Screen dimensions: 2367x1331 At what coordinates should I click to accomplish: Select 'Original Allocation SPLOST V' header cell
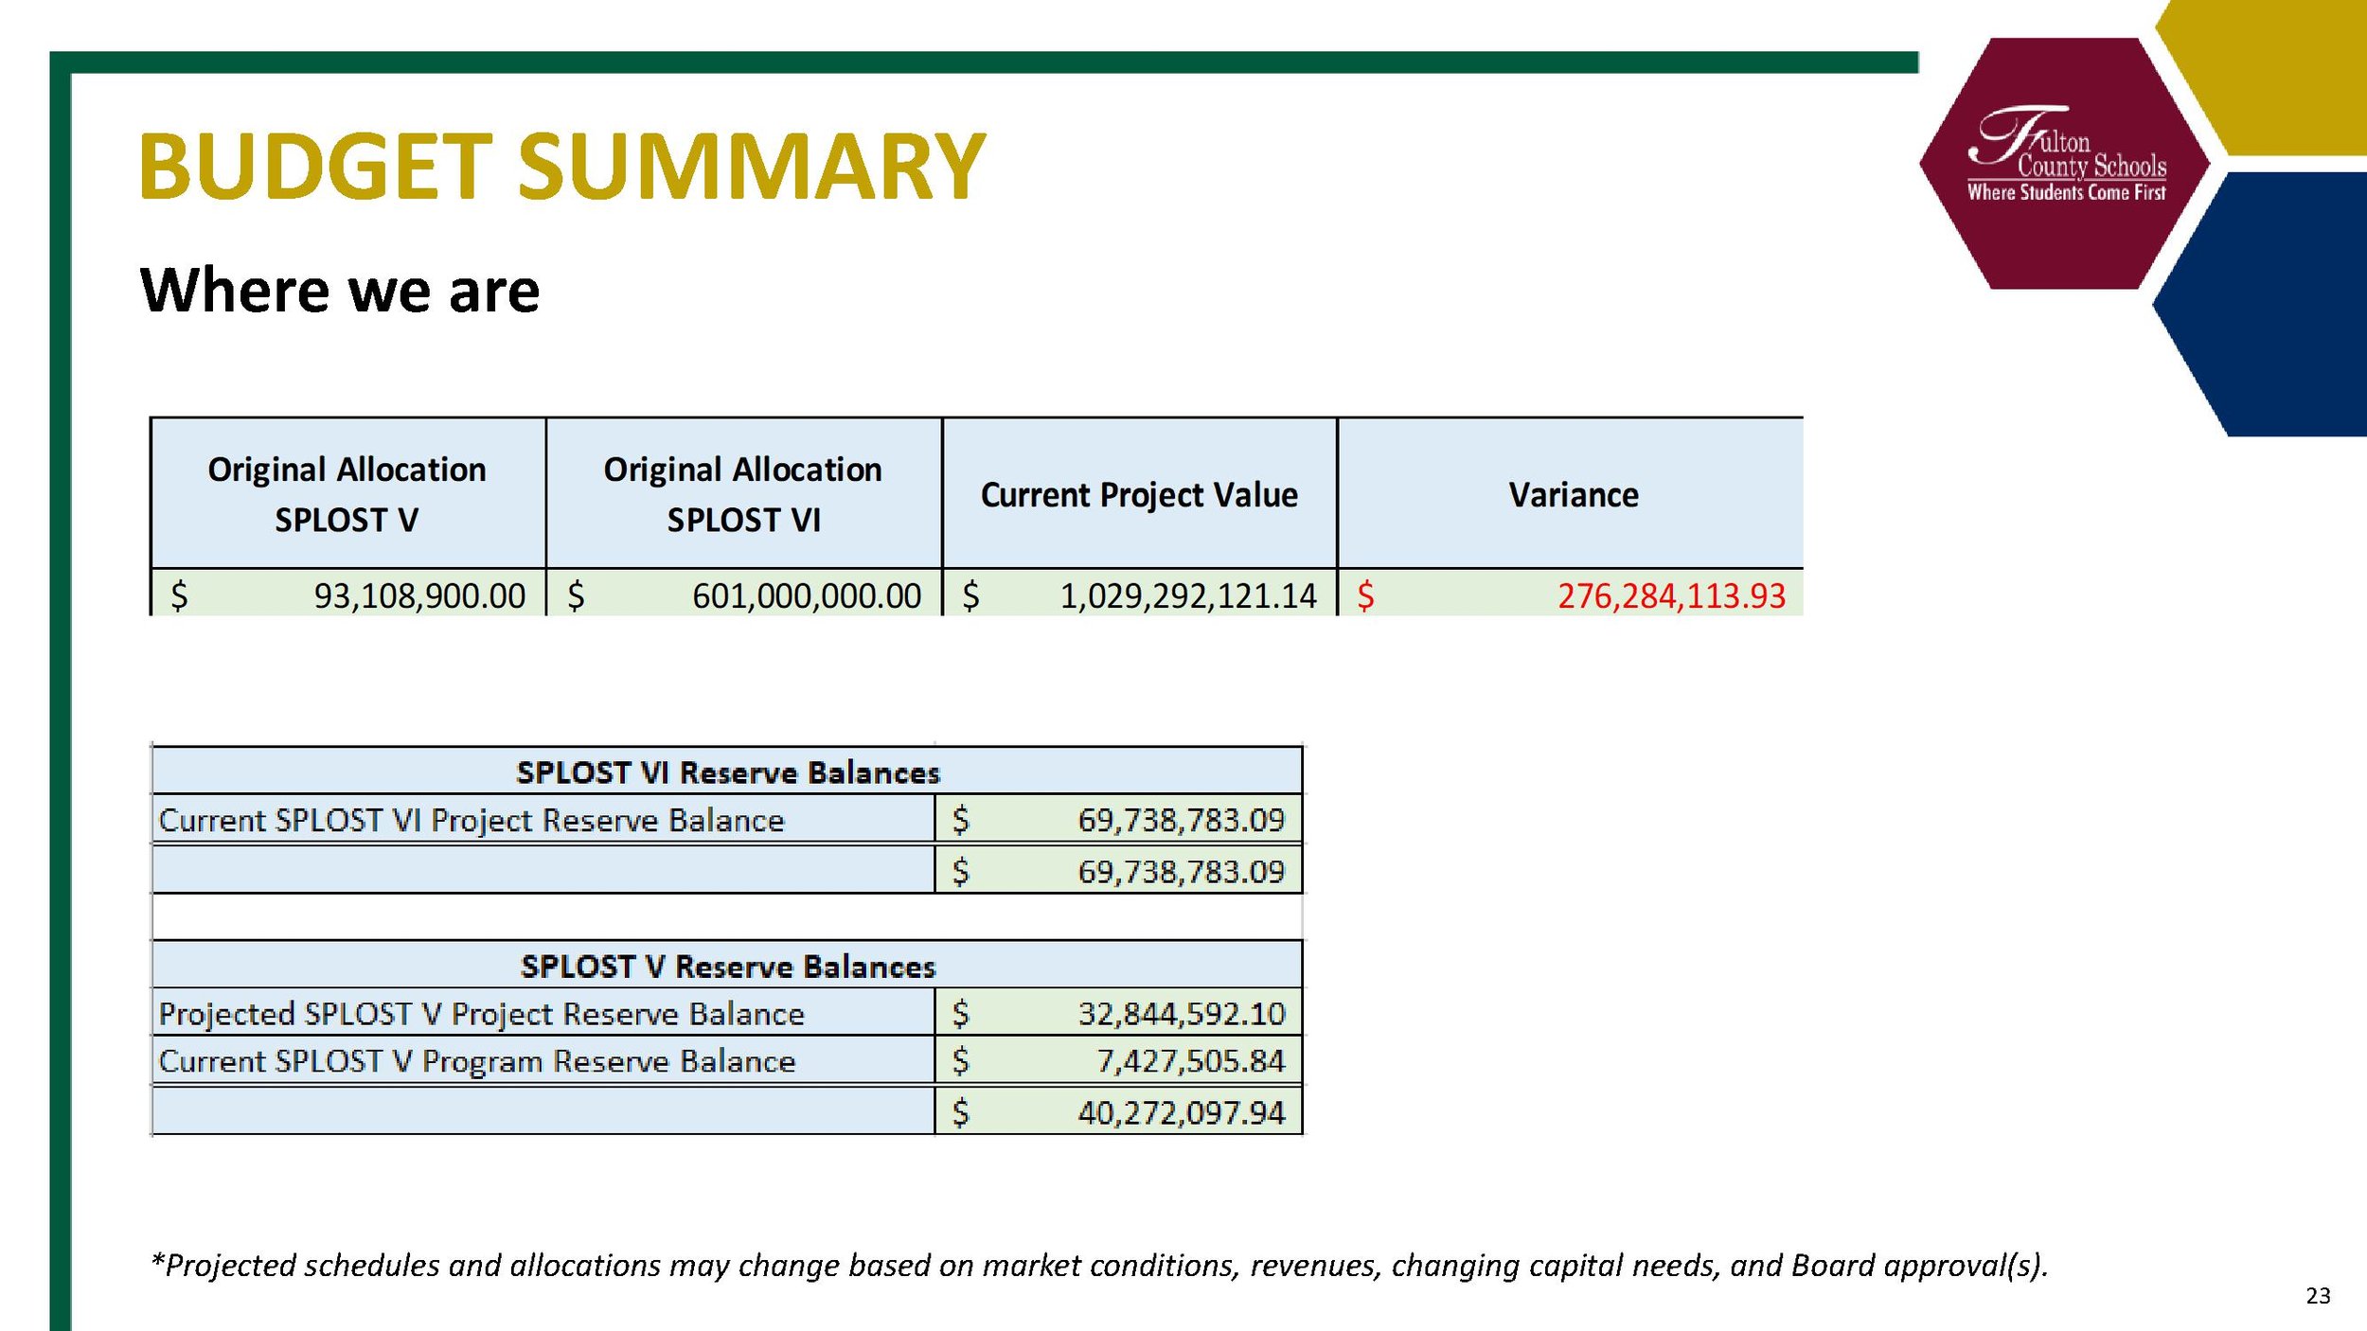tap(347, 493)
